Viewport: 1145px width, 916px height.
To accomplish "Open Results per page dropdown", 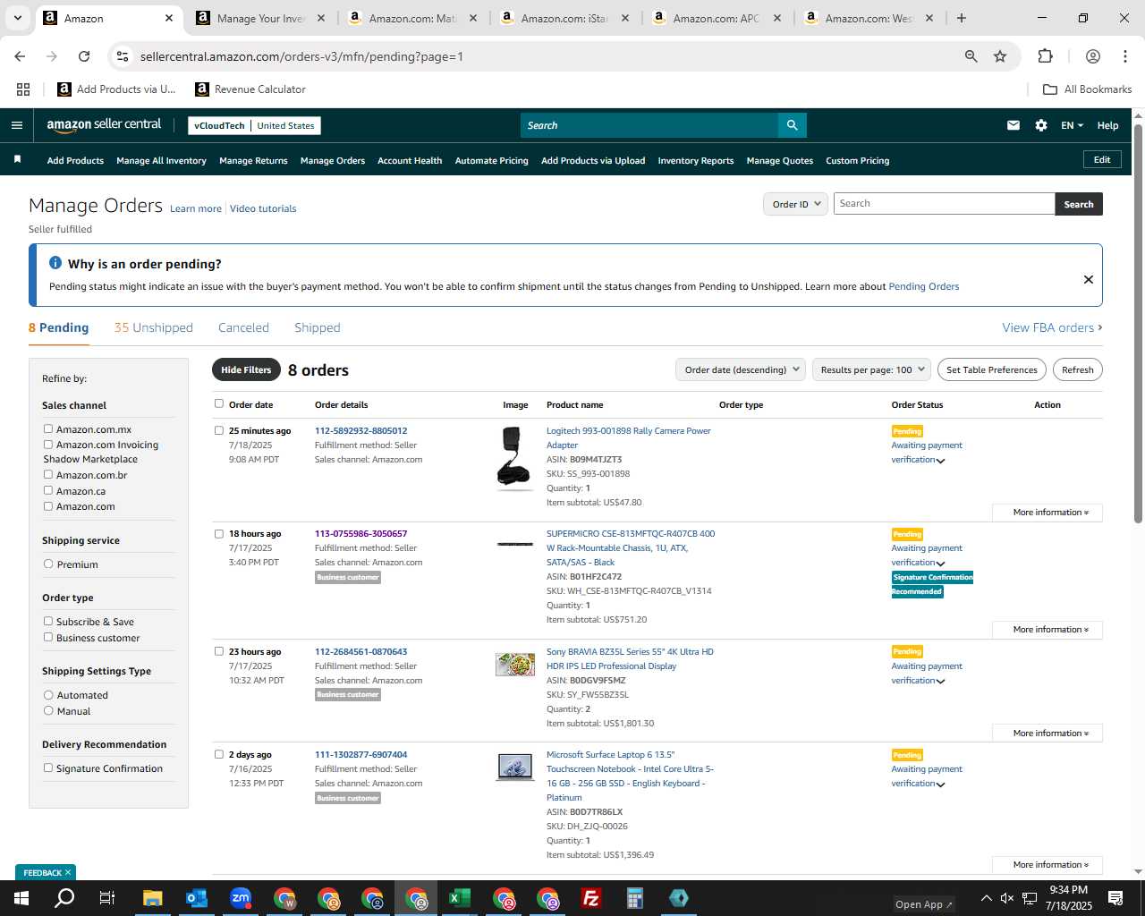I will pyautogui.click(x=872, y=369).
